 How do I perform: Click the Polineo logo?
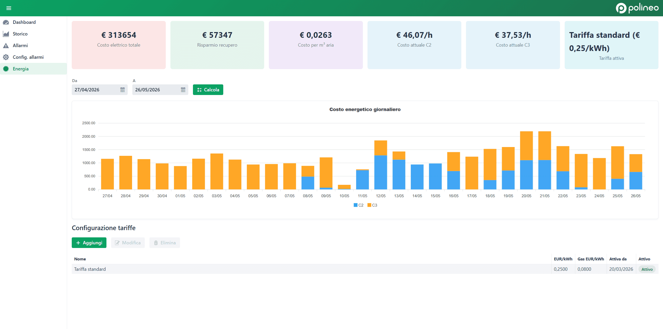click(x=637, y=8)
